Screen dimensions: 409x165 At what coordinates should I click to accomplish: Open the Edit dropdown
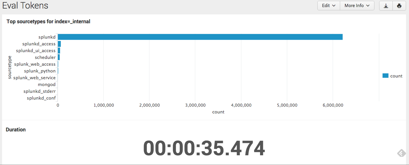329,6
